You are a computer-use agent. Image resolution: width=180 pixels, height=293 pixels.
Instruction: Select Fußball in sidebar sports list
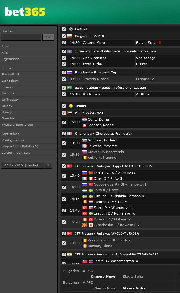[7, 68]
